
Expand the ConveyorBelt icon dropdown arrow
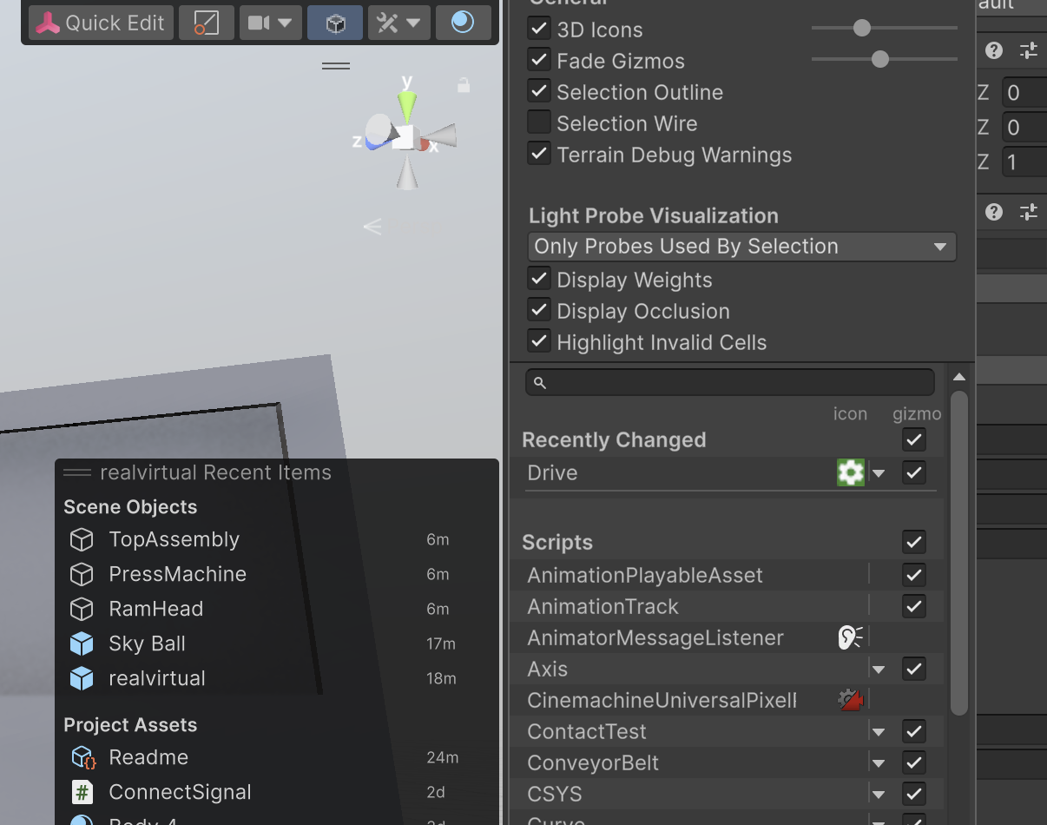(879, 763)
